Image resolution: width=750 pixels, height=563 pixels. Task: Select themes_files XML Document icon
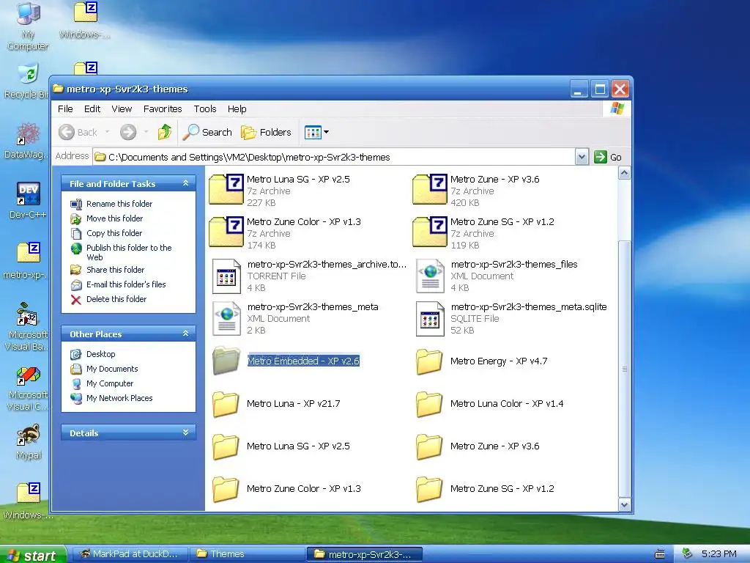(x=430, y=276)
